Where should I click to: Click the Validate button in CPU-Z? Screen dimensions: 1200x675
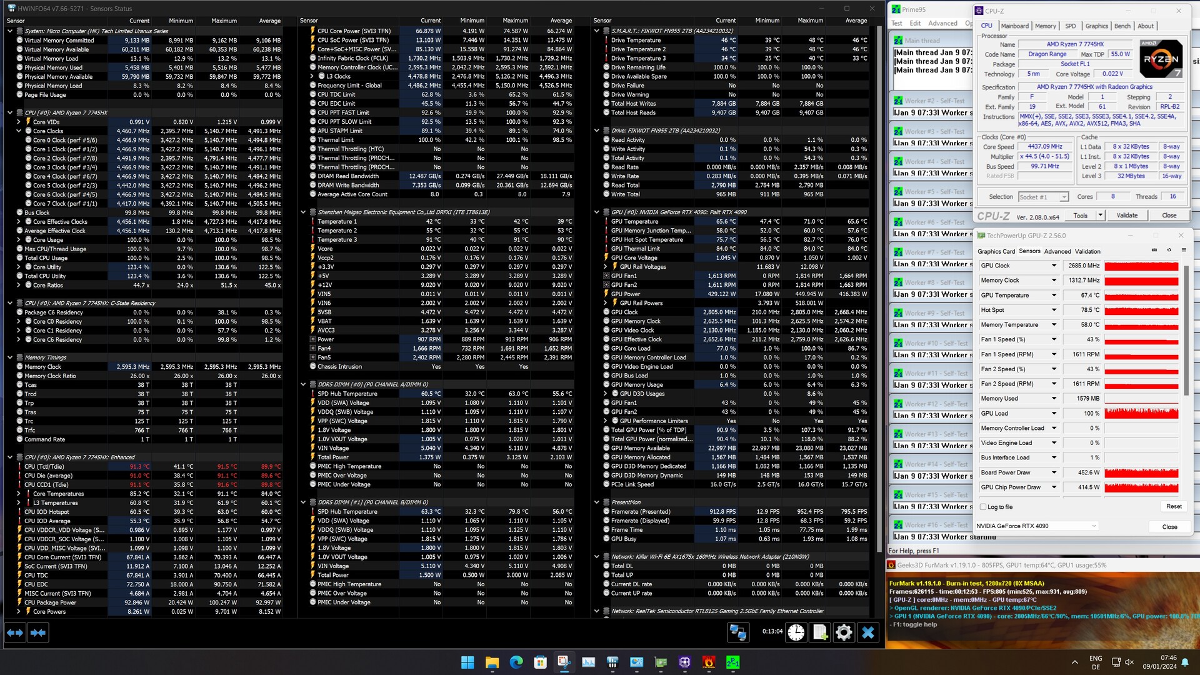tap(1127, 215)
